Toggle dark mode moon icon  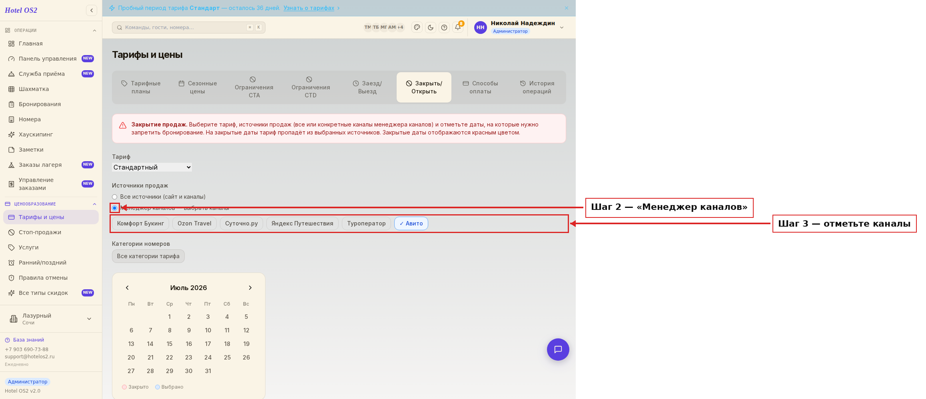[431, 28]
